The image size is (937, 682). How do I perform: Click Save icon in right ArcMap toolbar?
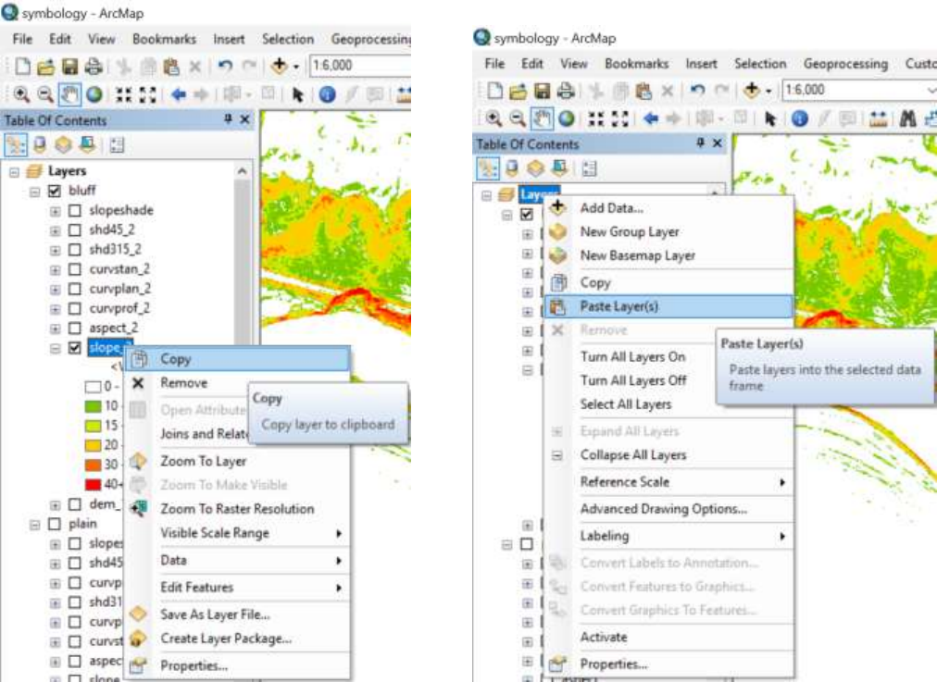(542, 91)
